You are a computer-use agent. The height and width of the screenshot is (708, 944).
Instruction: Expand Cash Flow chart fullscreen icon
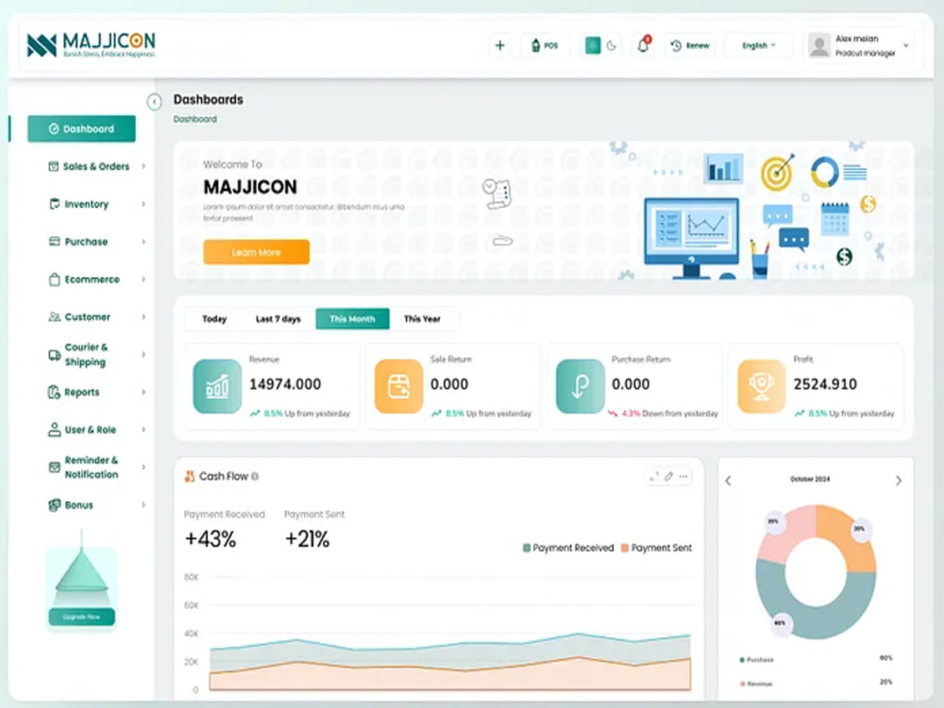(654, 477)
